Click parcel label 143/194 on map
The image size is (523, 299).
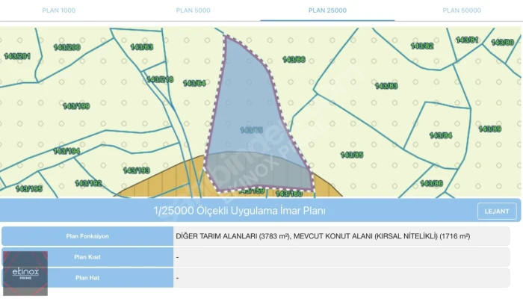point(66,151)
